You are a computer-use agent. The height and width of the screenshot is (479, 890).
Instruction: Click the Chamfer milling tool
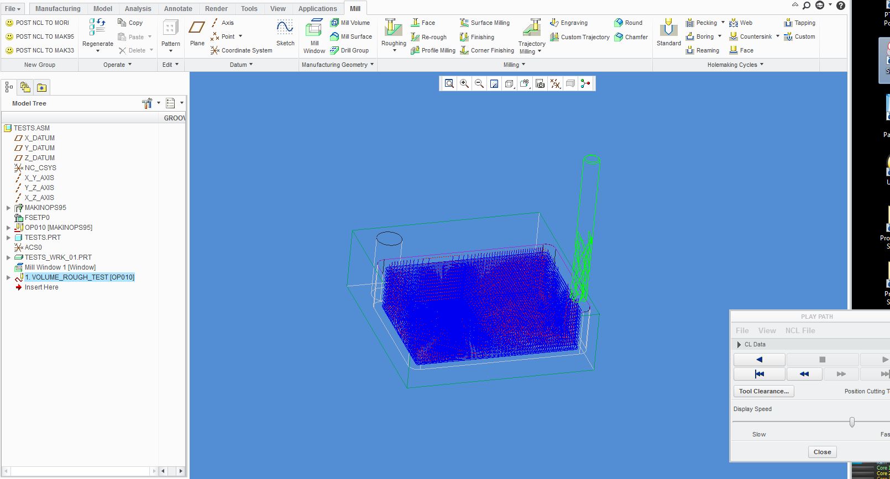(631, 37)
